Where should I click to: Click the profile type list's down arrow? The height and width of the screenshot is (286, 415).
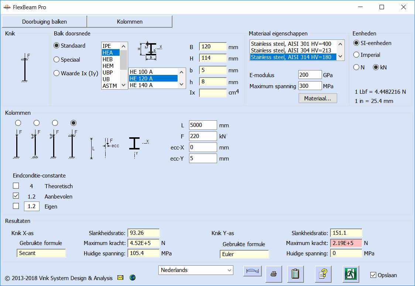[123, 85]
